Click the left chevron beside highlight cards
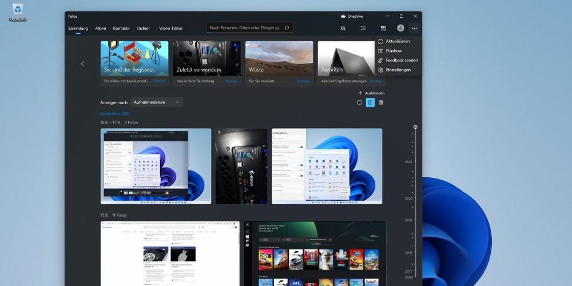Screen dimensions: 572x286 (x=82, y=63)
